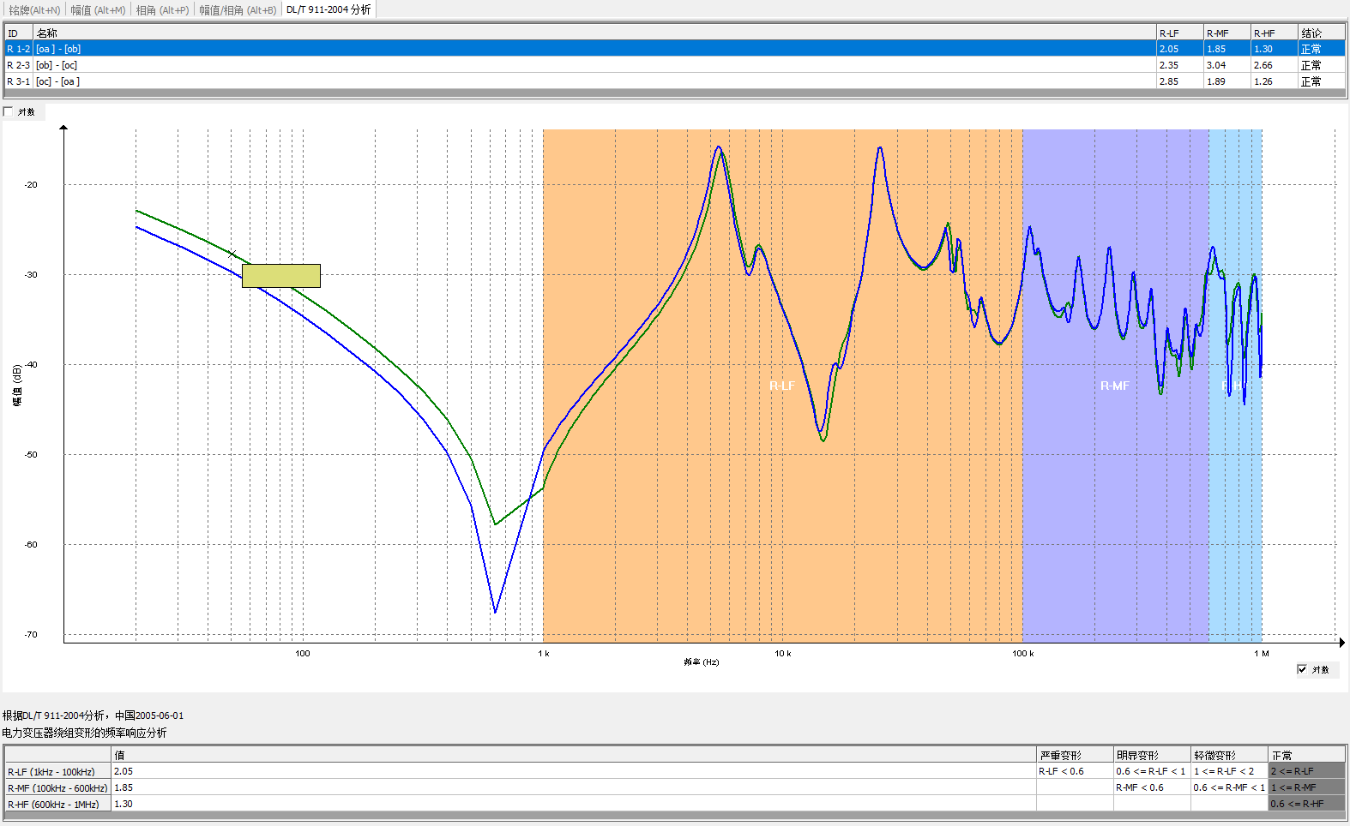
Task: Click the 结论 column header
Action: point(1320,33)
